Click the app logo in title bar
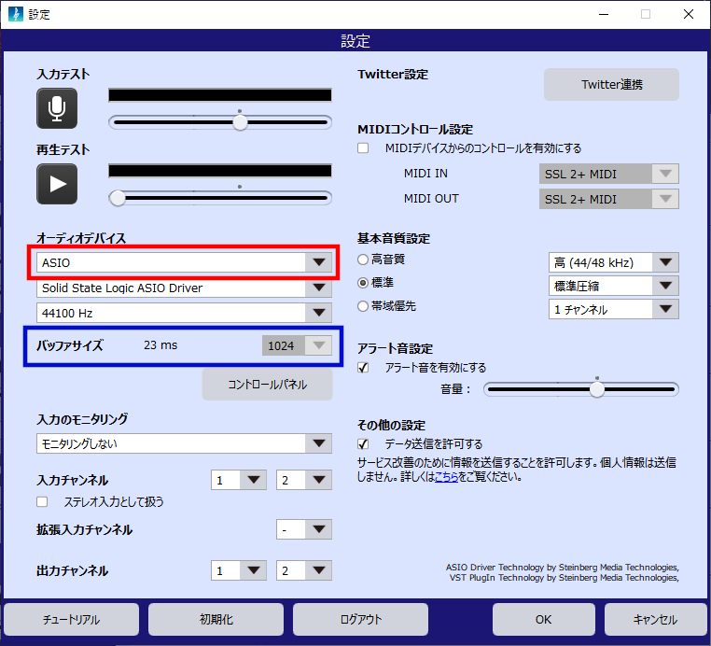Viewport: 711px width, 646px height. pyautogui.click(x=16, y=14)
